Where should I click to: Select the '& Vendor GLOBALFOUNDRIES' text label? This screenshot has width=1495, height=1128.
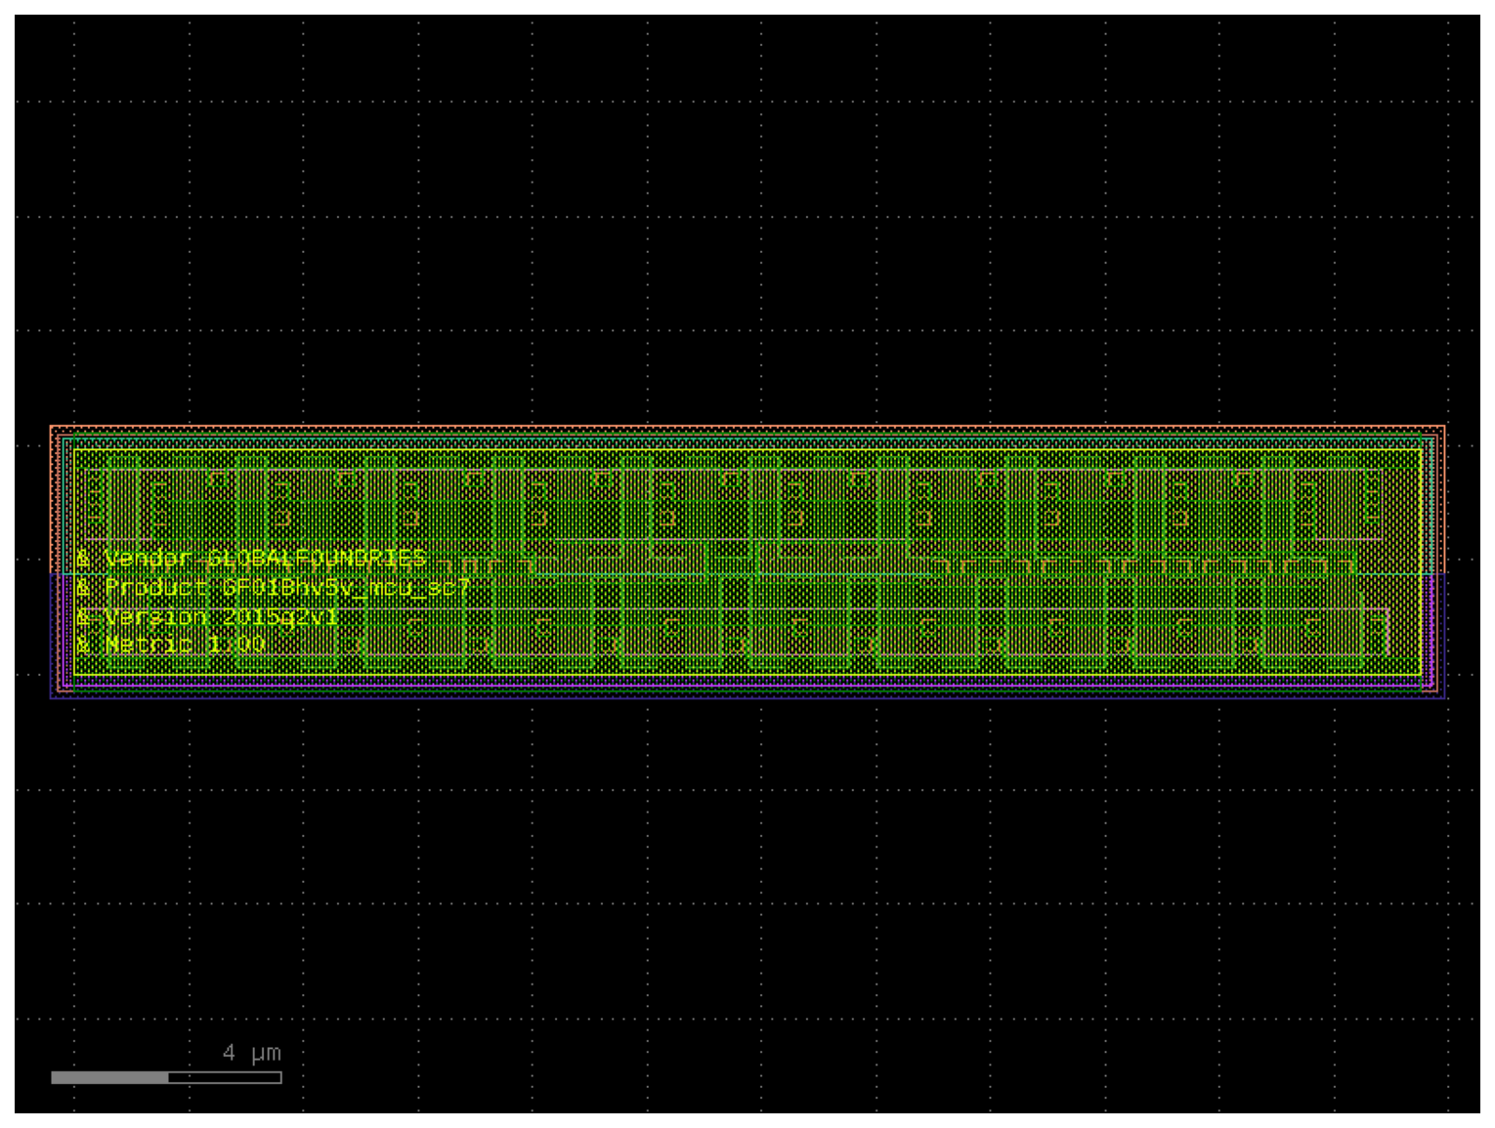251,559
